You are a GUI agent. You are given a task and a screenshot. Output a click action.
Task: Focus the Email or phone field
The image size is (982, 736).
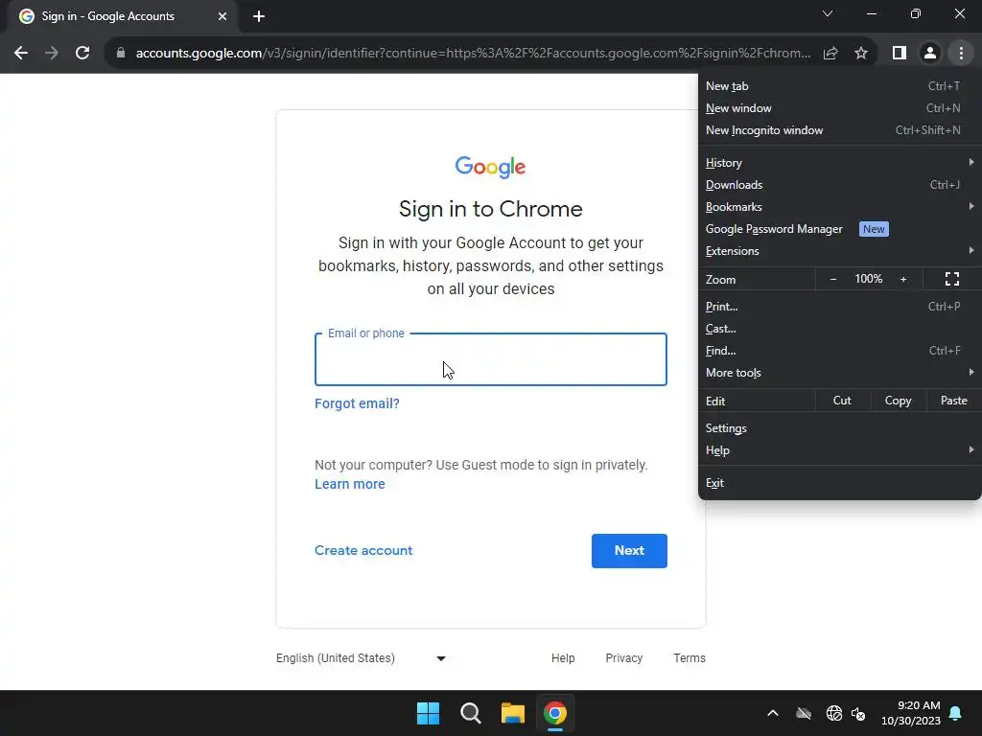(490, 359)
